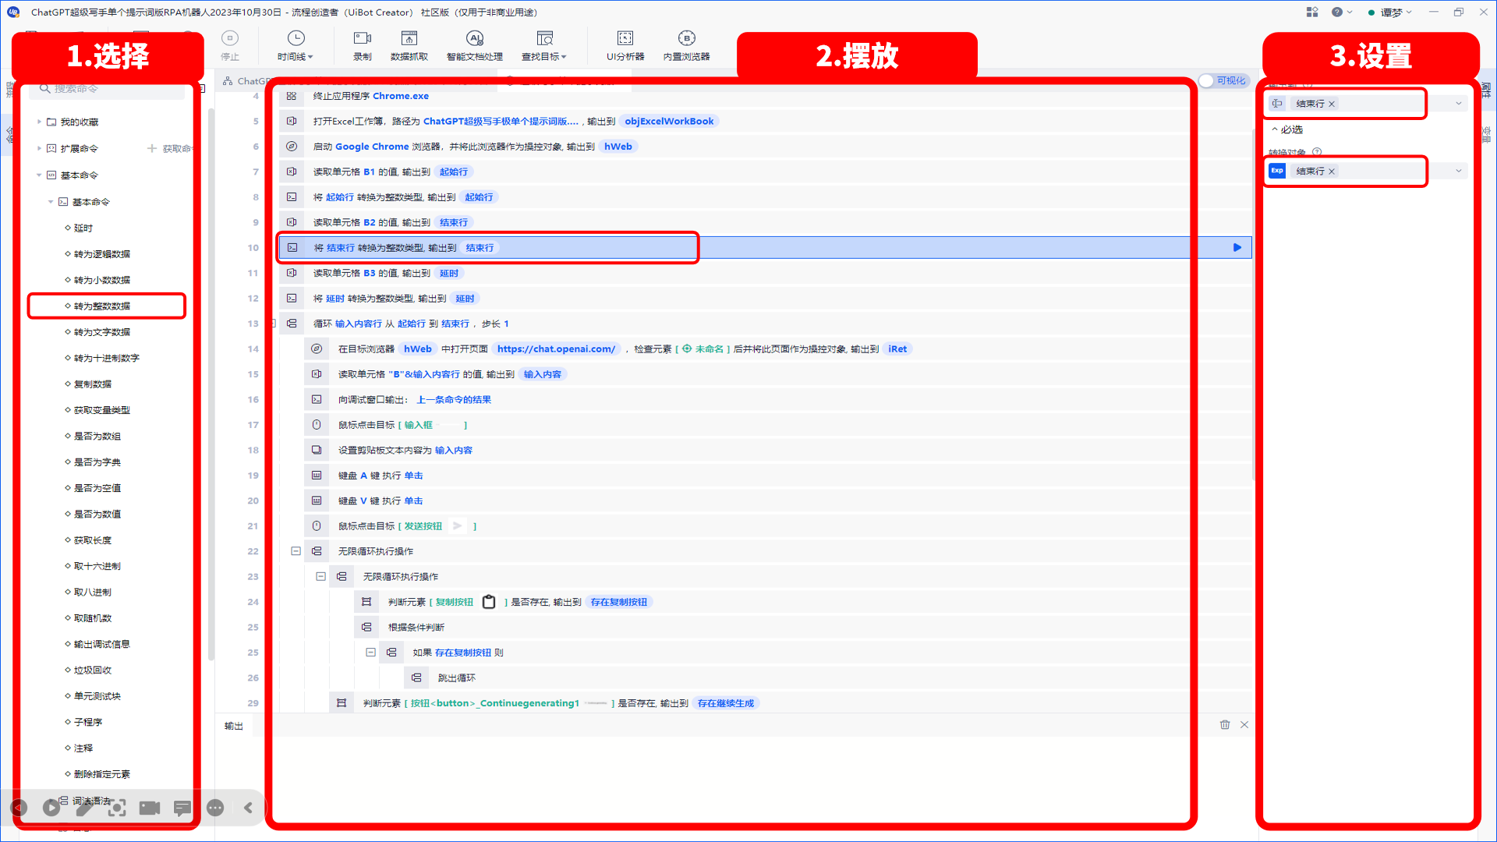Collapse the 必选 properties section
This screenshot has height=842, width=1497.
click(x=1275, y=129)
